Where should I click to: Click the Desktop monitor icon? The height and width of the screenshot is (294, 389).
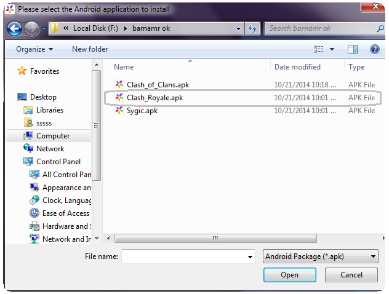[x=22, y=97]
